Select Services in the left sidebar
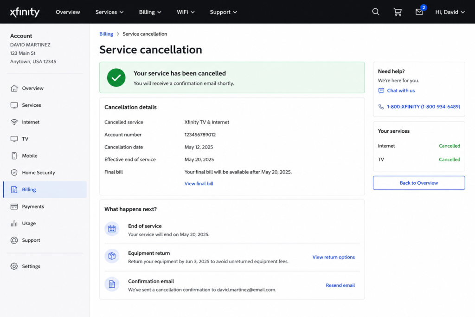 pyautogui.click(x=45, y=105)
